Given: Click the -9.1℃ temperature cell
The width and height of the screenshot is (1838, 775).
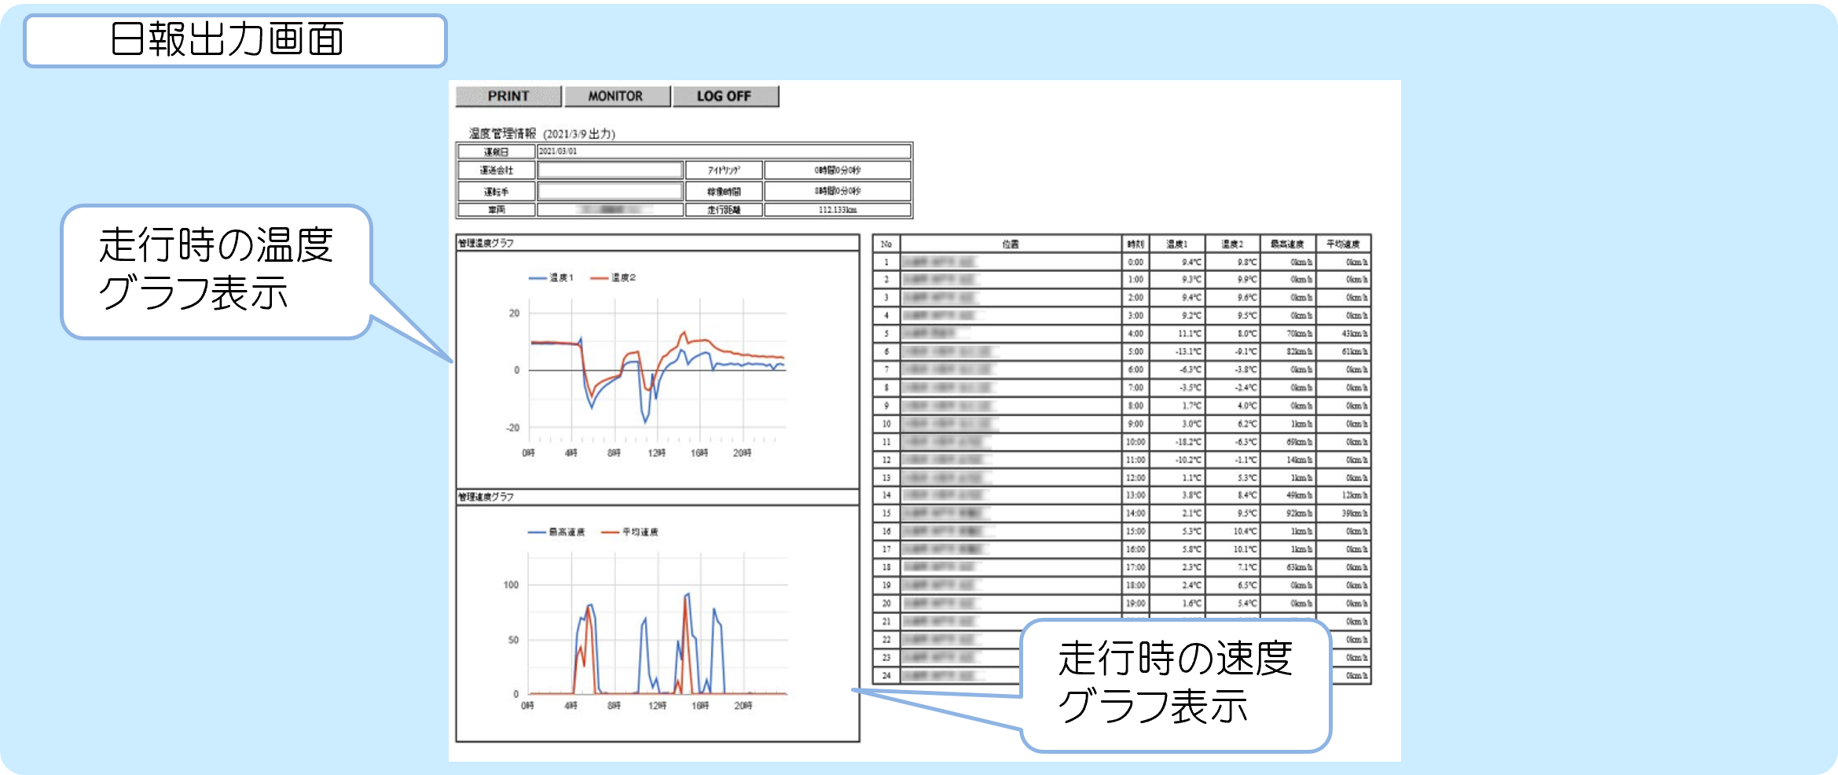Looking at the screenshot, I should (x=1232, y=351).
